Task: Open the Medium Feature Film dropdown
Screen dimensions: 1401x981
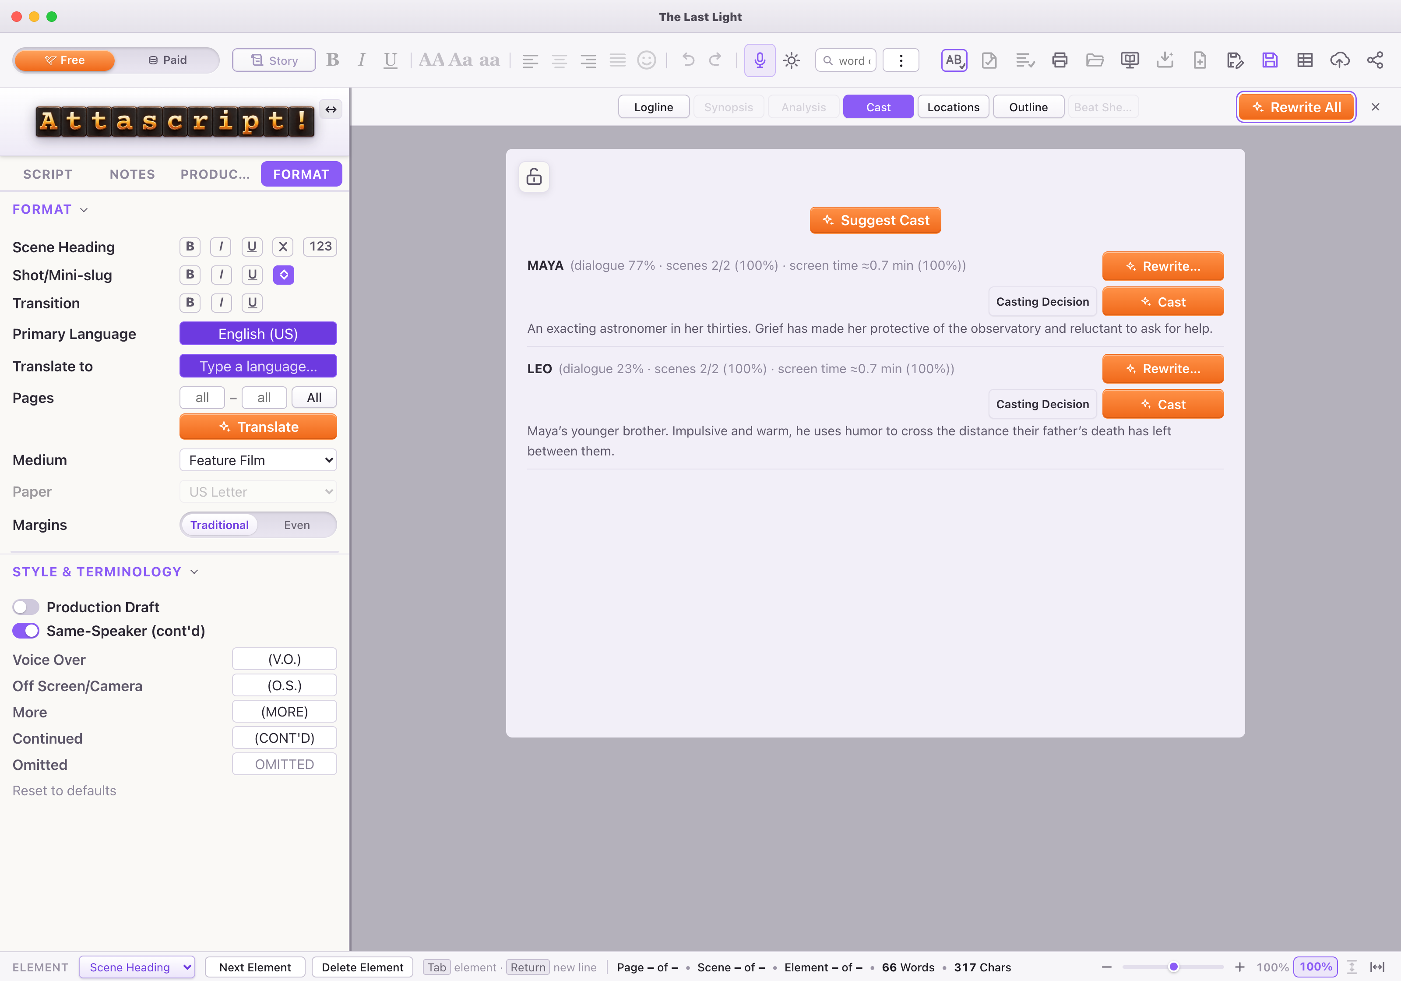Action: [258, 460]
